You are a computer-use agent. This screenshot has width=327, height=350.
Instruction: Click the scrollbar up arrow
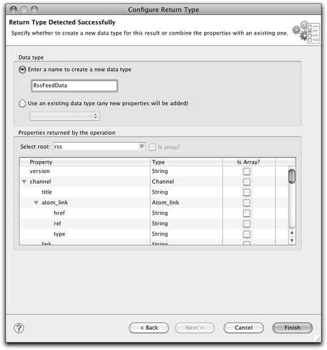[292, 233]
